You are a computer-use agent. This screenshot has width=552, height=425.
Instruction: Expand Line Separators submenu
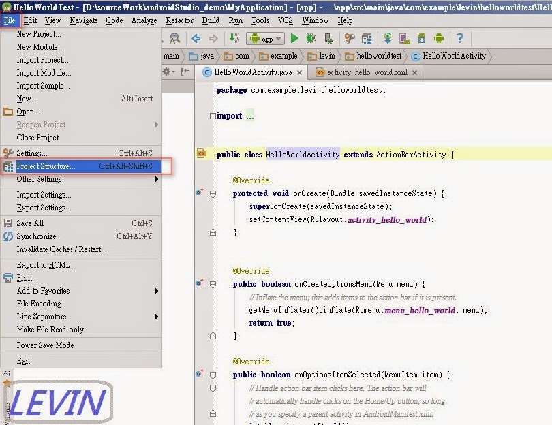point(80,317)
